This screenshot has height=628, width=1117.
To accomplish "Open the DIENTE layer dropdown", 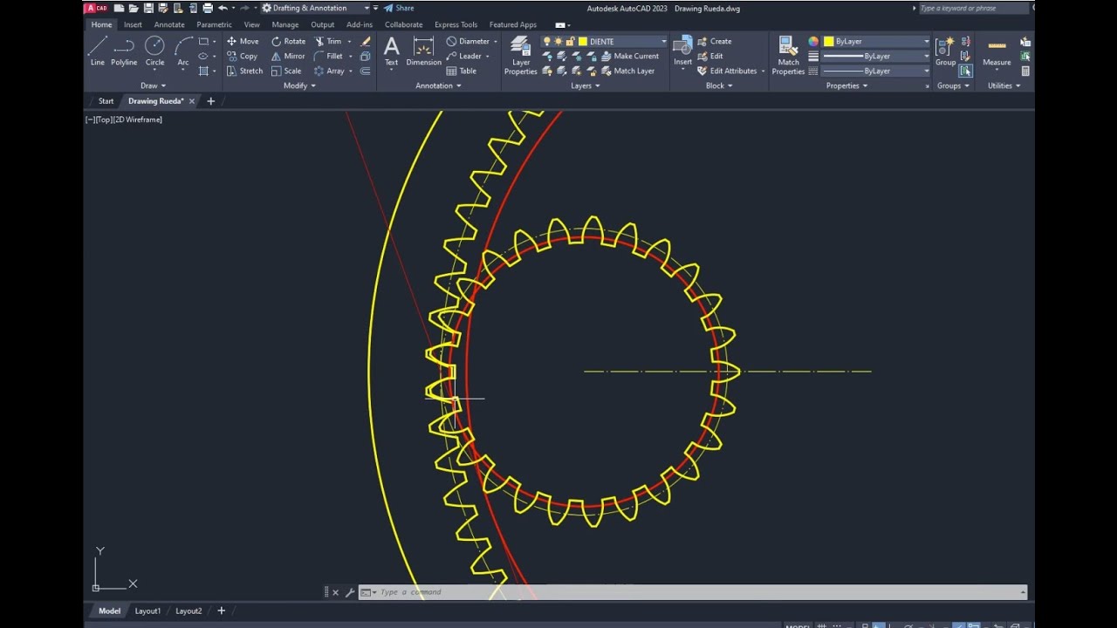I will [x=663, y=41].
